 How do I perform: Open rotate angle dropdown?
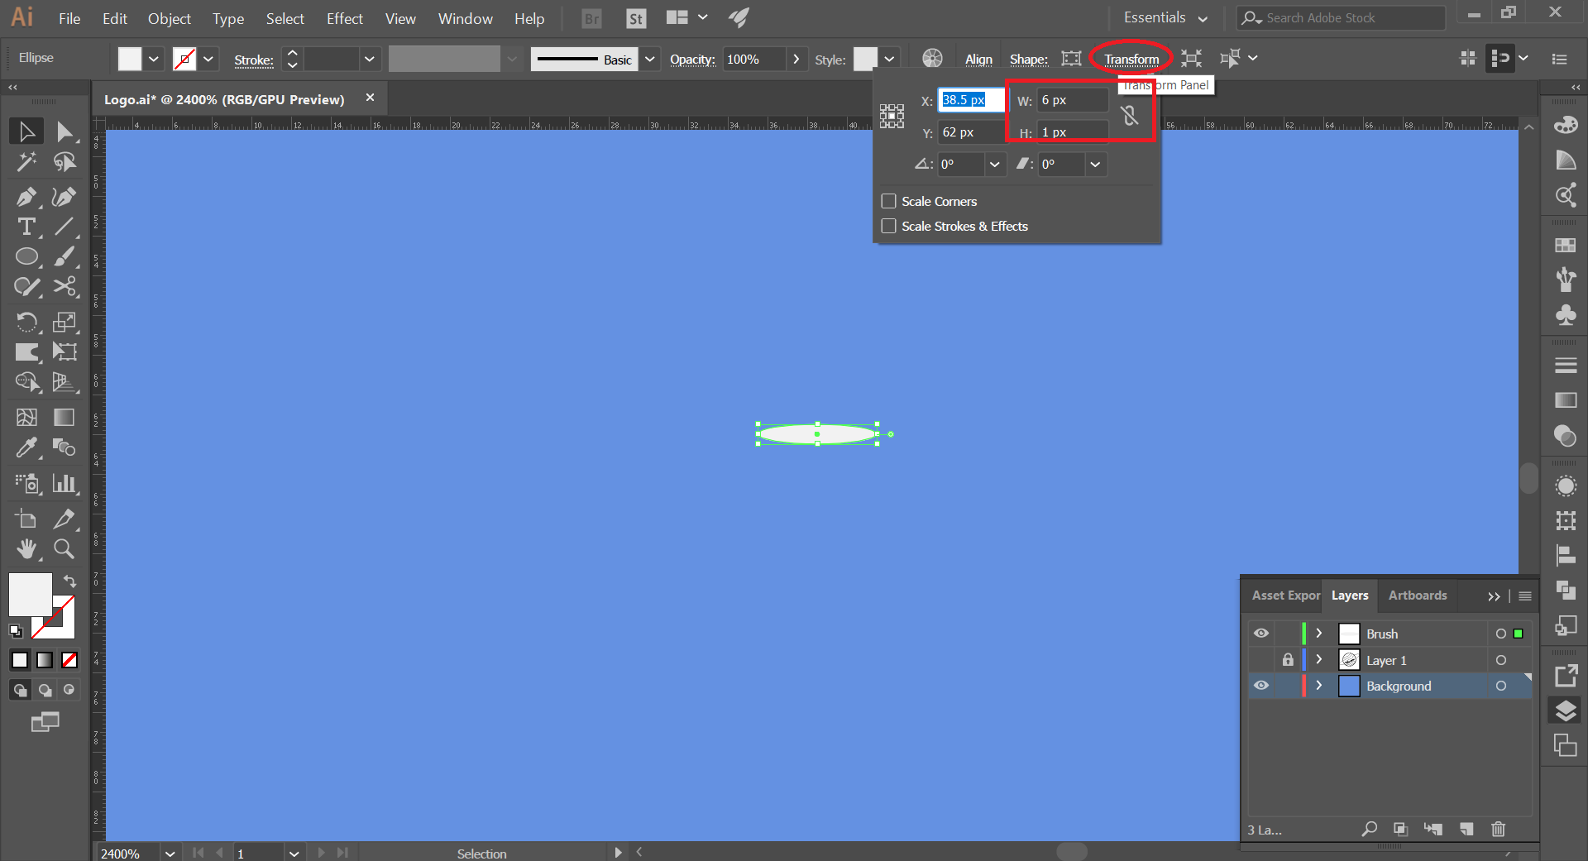(994, 164)
